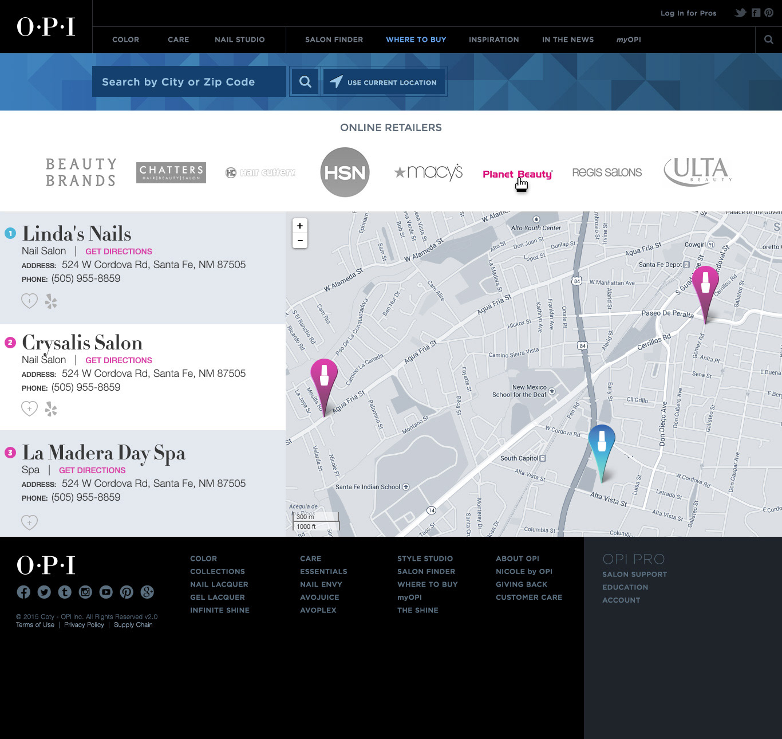Click the footer OPI logo
Image resolution: width=782 pixels, height=739 pixels.
[x=46, y=565]
